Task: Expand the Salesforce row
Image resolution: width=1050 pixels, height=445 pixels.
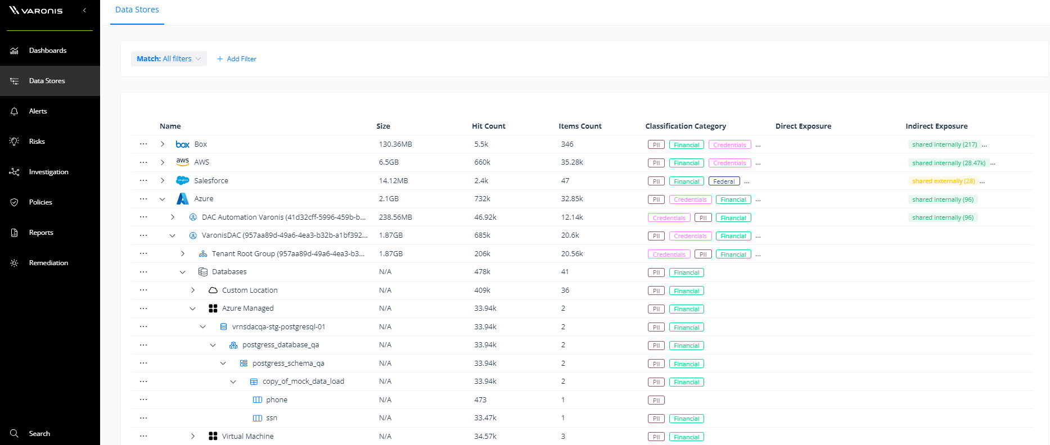Action: (x=163, y=180)
